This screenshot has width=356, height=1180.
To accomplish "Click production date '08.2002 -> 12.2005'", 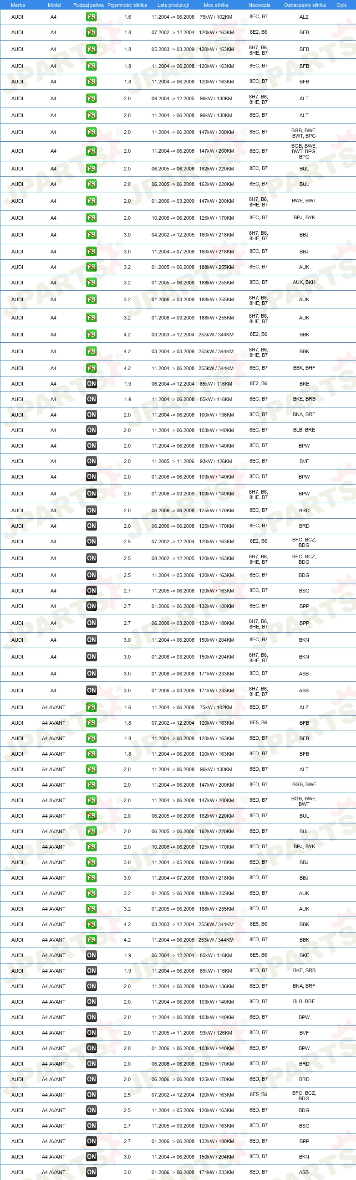I will [x=173, y=558].
